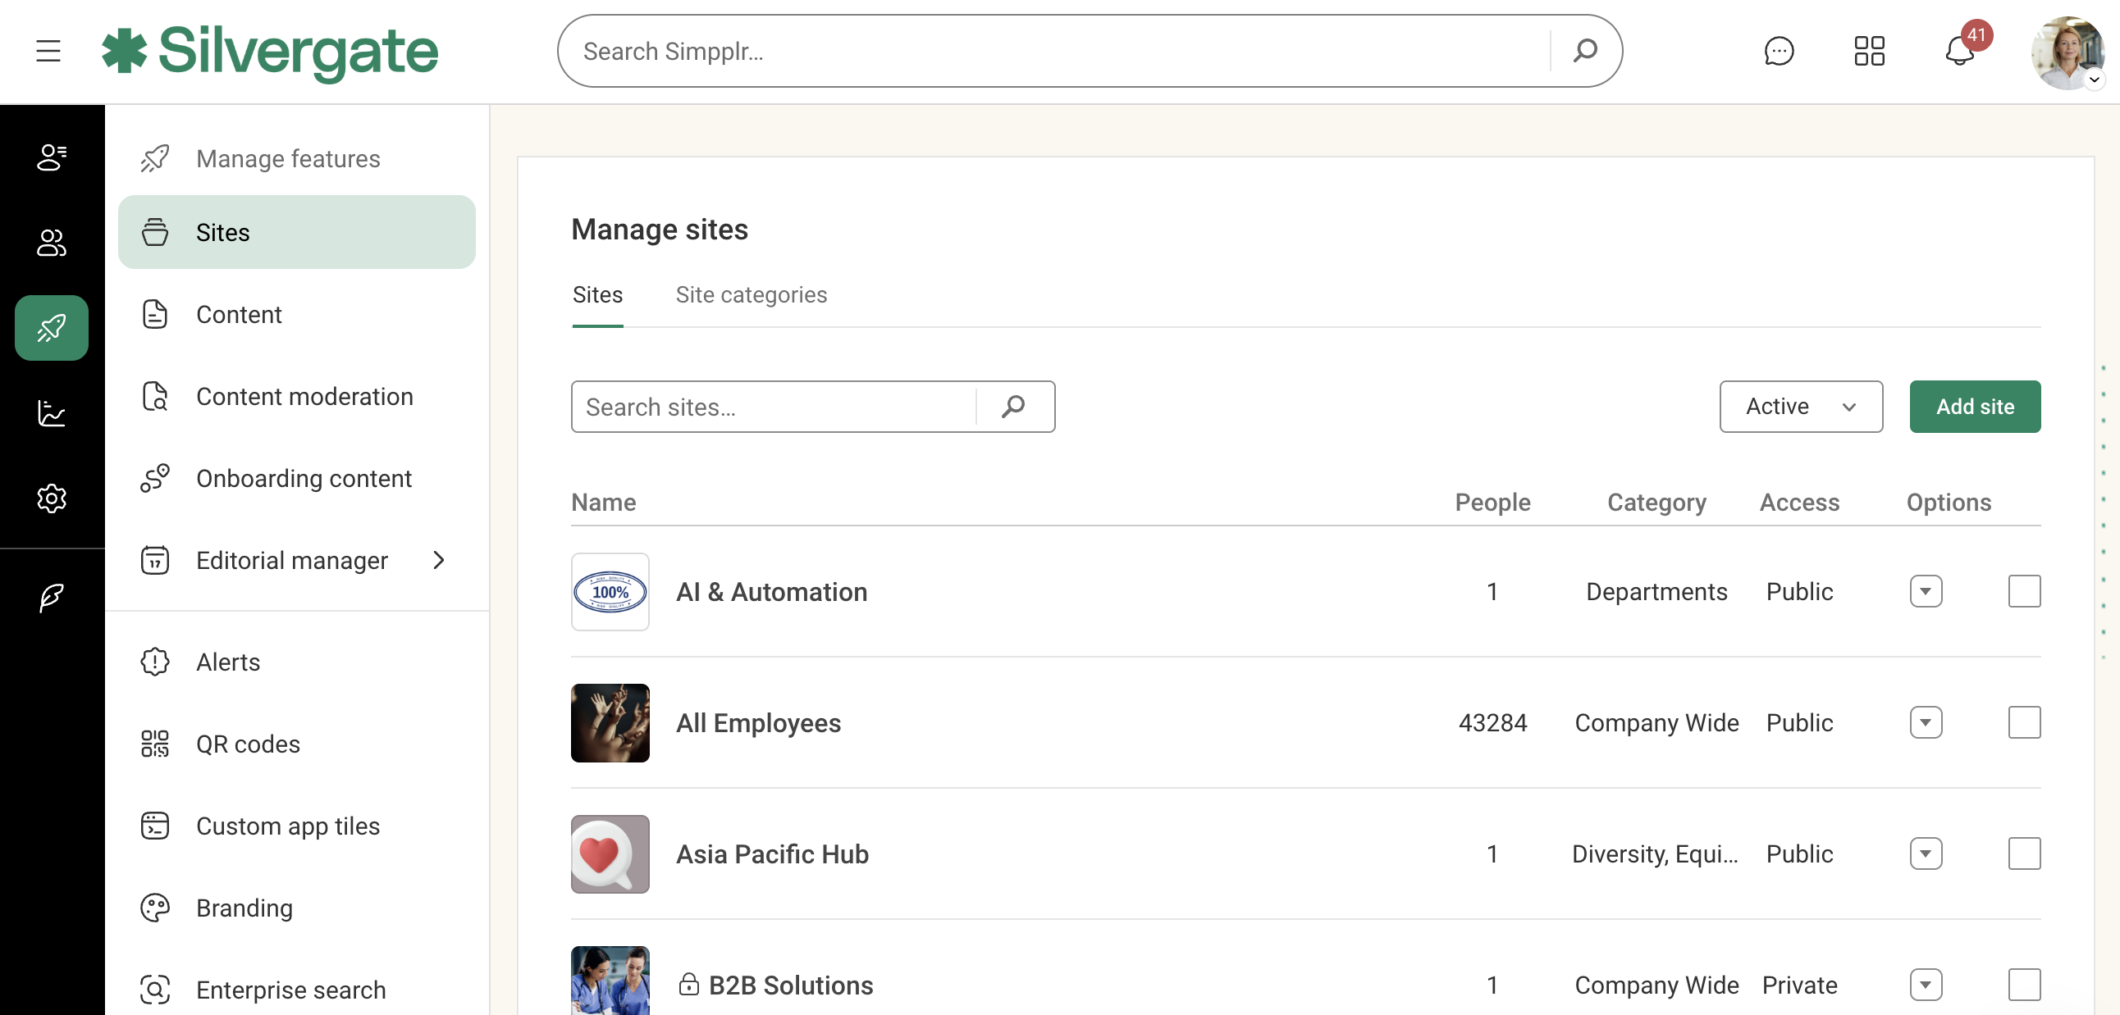Check the box for All Employees row

pos(2026,722)
